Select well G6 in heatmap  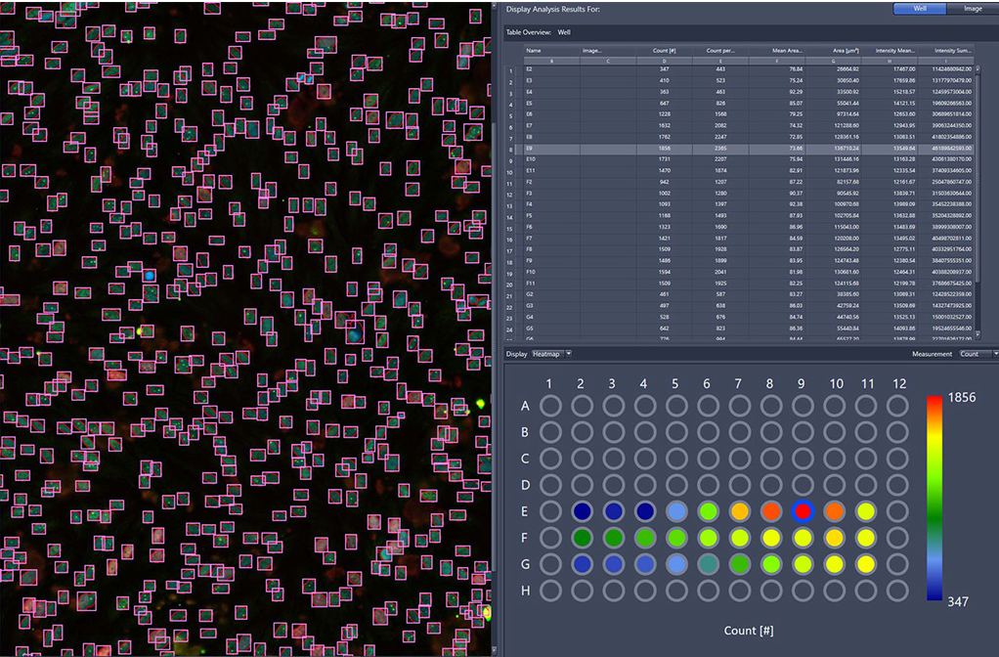pos(708,564)
